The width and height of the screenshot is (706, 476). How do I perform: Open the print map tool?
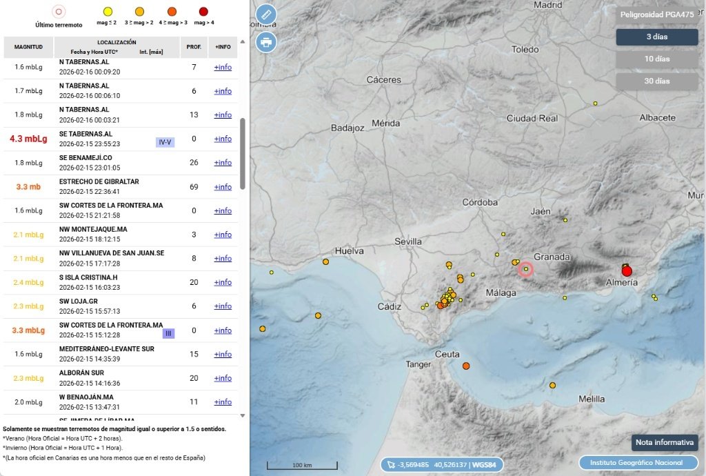click(265, 41)
